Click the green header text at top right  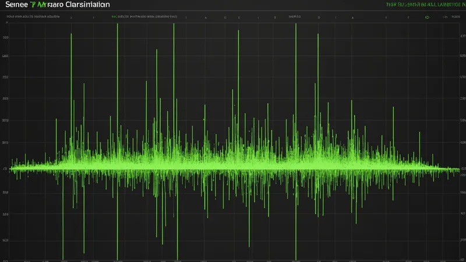(426, 5)
